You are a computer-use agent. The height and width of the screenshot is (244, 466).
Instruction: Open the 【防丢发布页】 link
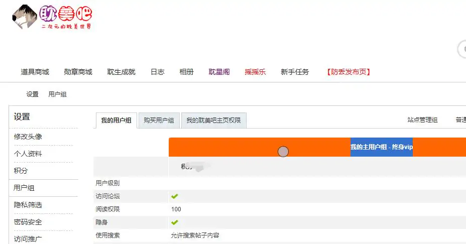pos(348,72)
